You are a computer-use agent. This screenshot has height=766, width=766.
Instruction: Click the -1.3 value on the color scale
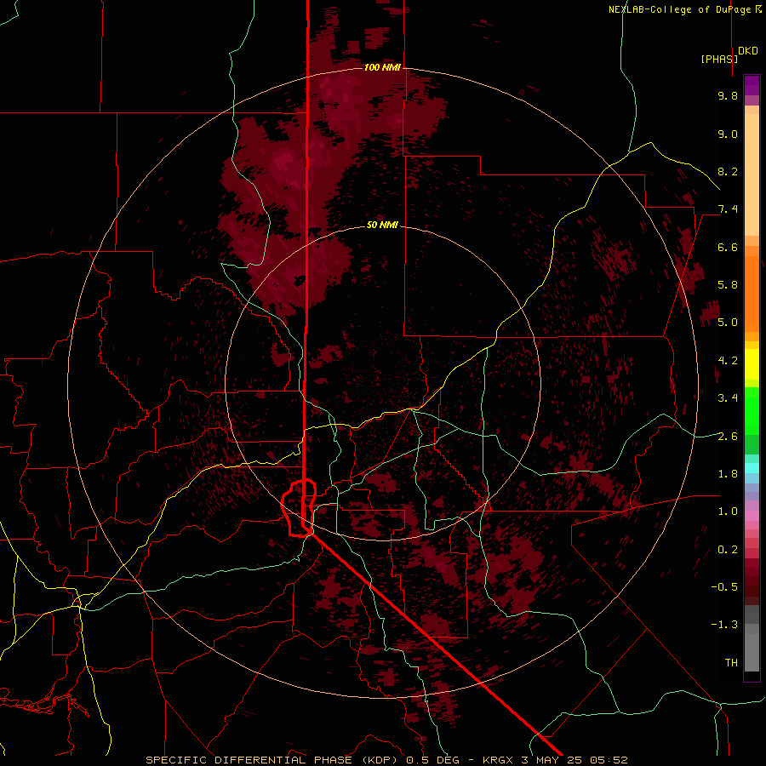(x=724, y=625)
